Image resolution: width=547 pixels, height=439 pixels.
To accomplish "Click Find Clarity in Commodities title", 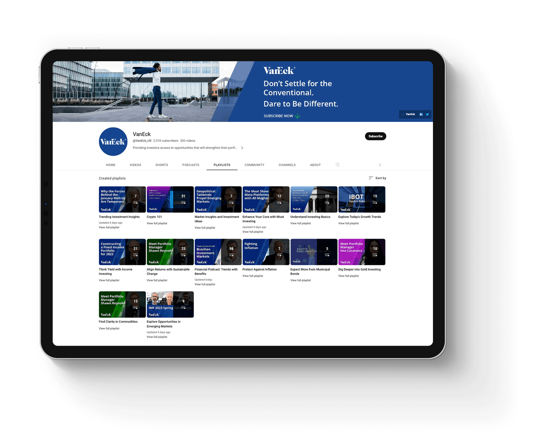I will pos(118,322).
